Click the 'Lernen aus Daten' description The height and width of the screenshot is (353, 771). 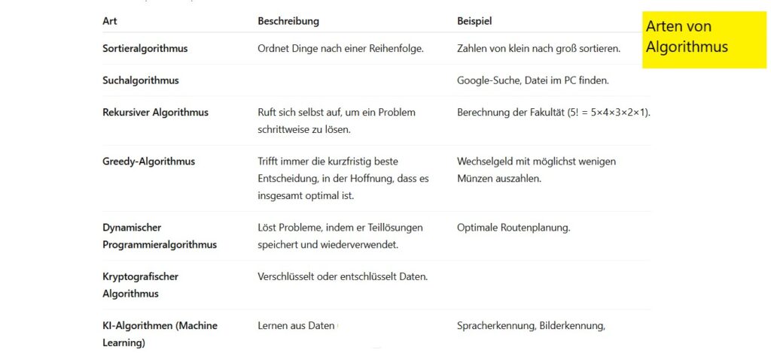[x=296, y=325]
